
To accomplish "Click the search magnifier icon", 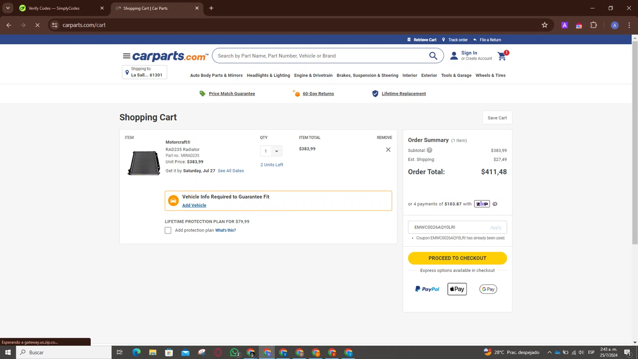I will tap(433, 56).
